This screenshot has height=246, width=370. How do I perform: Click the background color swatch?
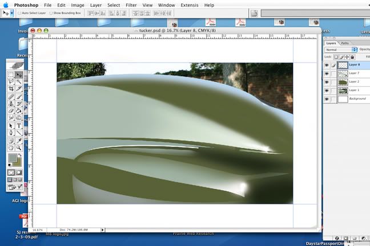point(18,163)
